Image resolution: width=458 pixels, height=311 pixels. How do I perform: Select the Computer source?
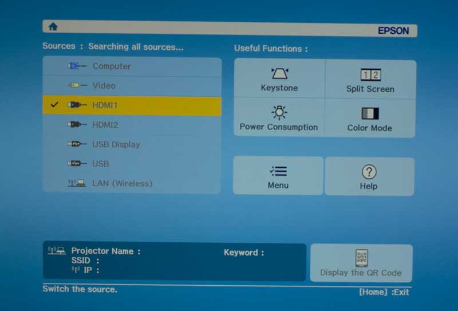pyautogui.click(x=112, y=66)
